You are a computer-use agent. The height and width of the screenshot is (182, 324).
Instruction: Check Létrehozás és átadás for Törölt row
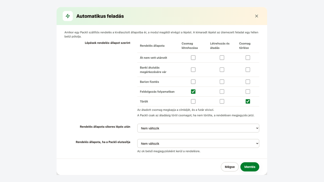(x=222, y=101)
